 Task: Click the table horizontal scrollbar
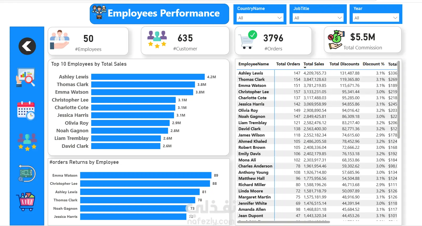pyautogui.click(x=283, y=222)
